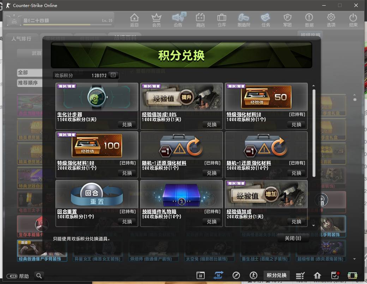Click the 回合重置 item image
The height and width of the screenshot is (284, 367).
(97, 194)
